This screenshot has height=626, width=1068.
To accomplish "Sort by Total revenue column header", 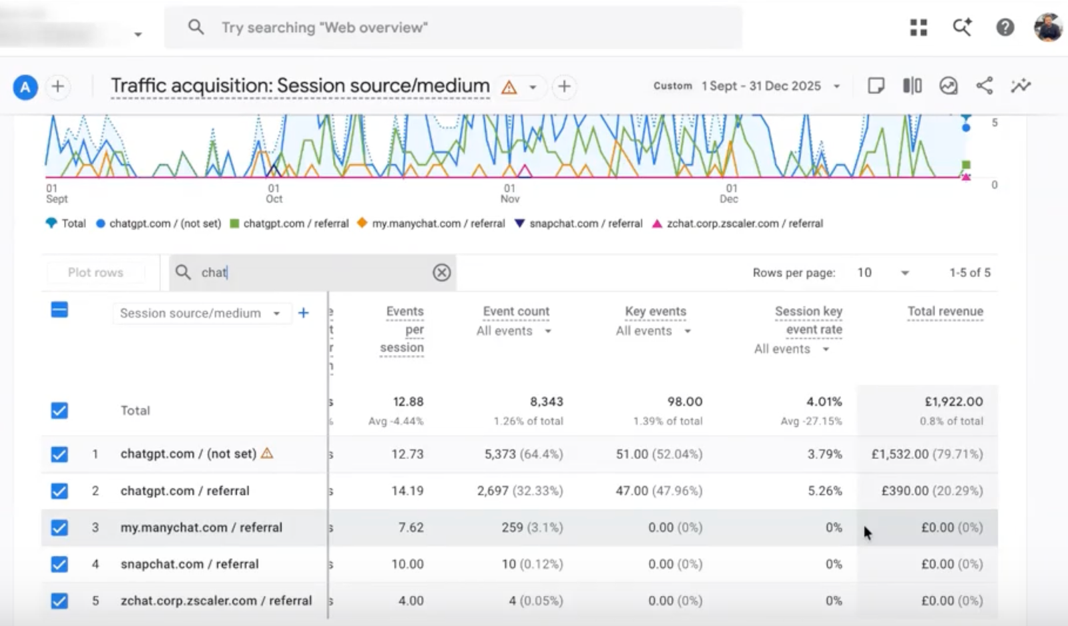I will pos(945,311).
